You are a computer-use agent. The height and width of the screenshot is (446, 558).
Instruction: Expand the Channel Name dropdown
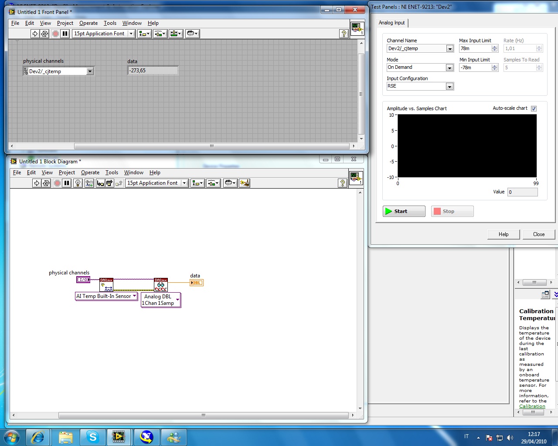point(450,49)
